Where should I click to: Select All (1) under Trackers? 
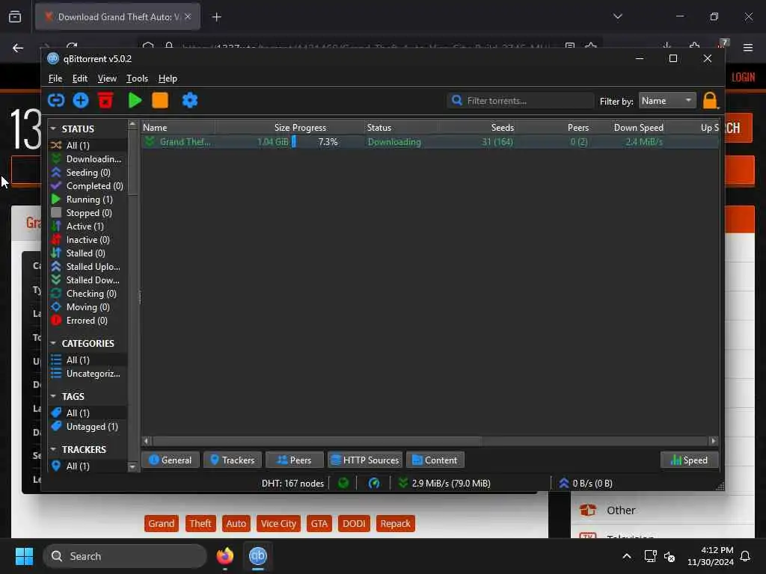pos(88,466)
